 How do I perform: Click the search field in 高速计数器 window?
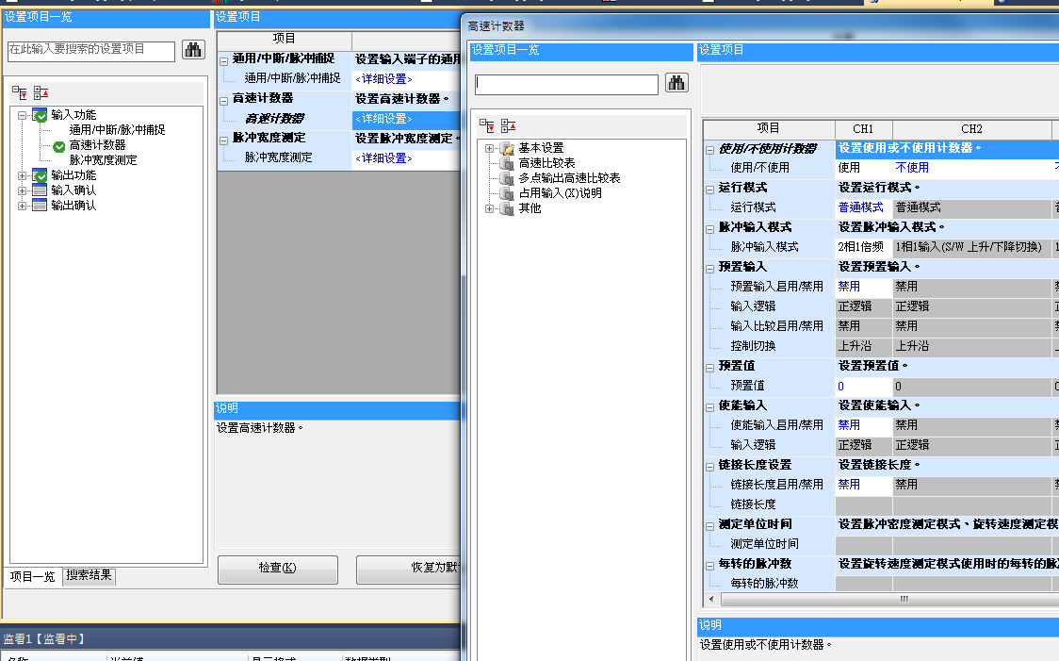[x=566, y=84]
